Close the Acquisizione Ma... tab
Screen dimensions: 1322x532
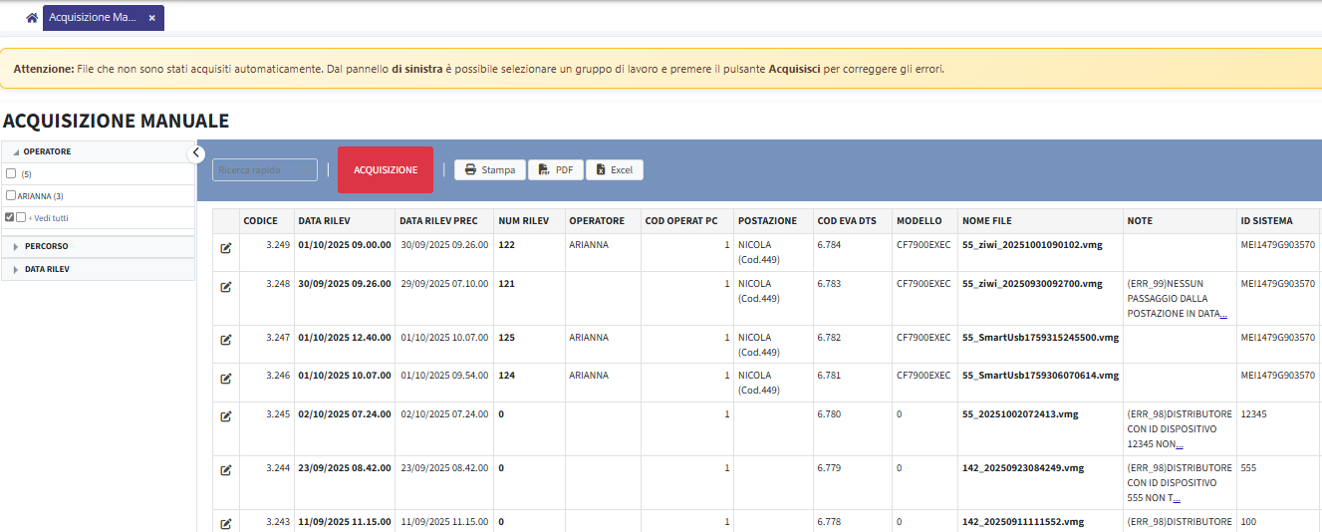point(151,18)
